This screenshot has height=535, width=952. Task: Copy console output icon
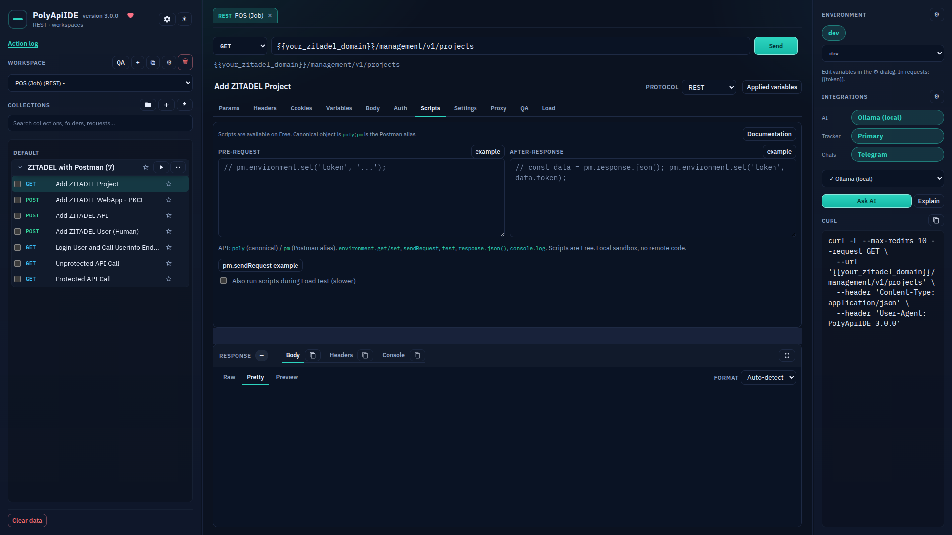click(x=417, y=355)
